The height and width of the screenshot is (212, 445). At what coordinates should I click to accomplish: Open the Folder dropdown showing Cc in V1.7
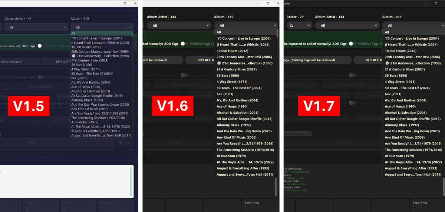click(299, 26)
